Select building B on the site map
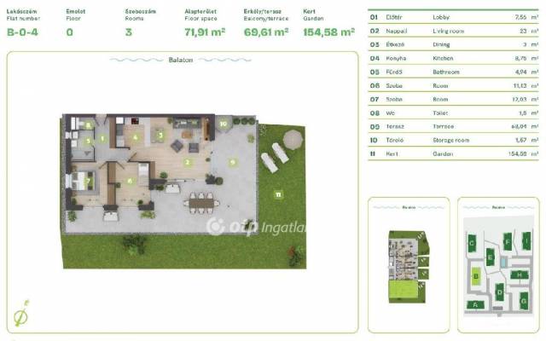Screen dimensions: 546x341 pyautogui.click(x=476, y=276)
